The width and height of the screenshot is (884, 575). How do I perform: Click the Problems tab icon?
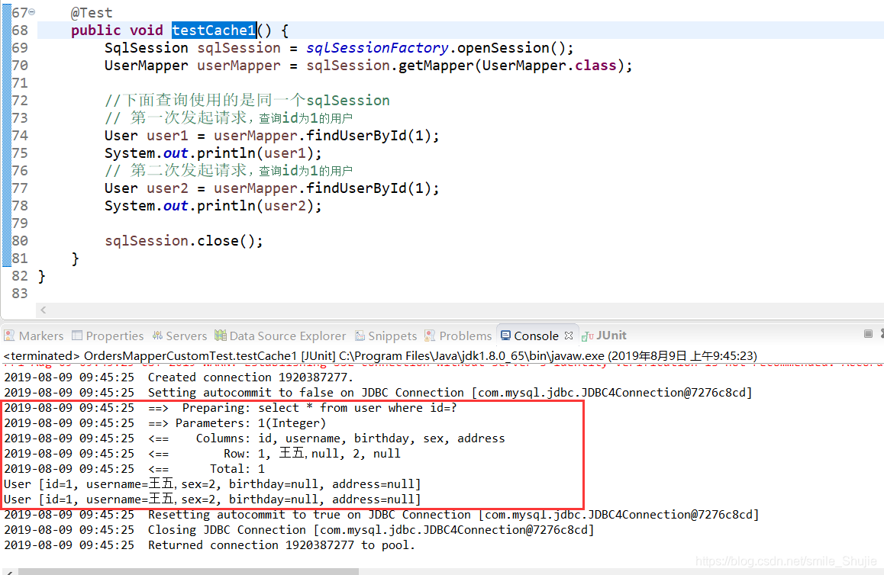click(x=430, y=336)
